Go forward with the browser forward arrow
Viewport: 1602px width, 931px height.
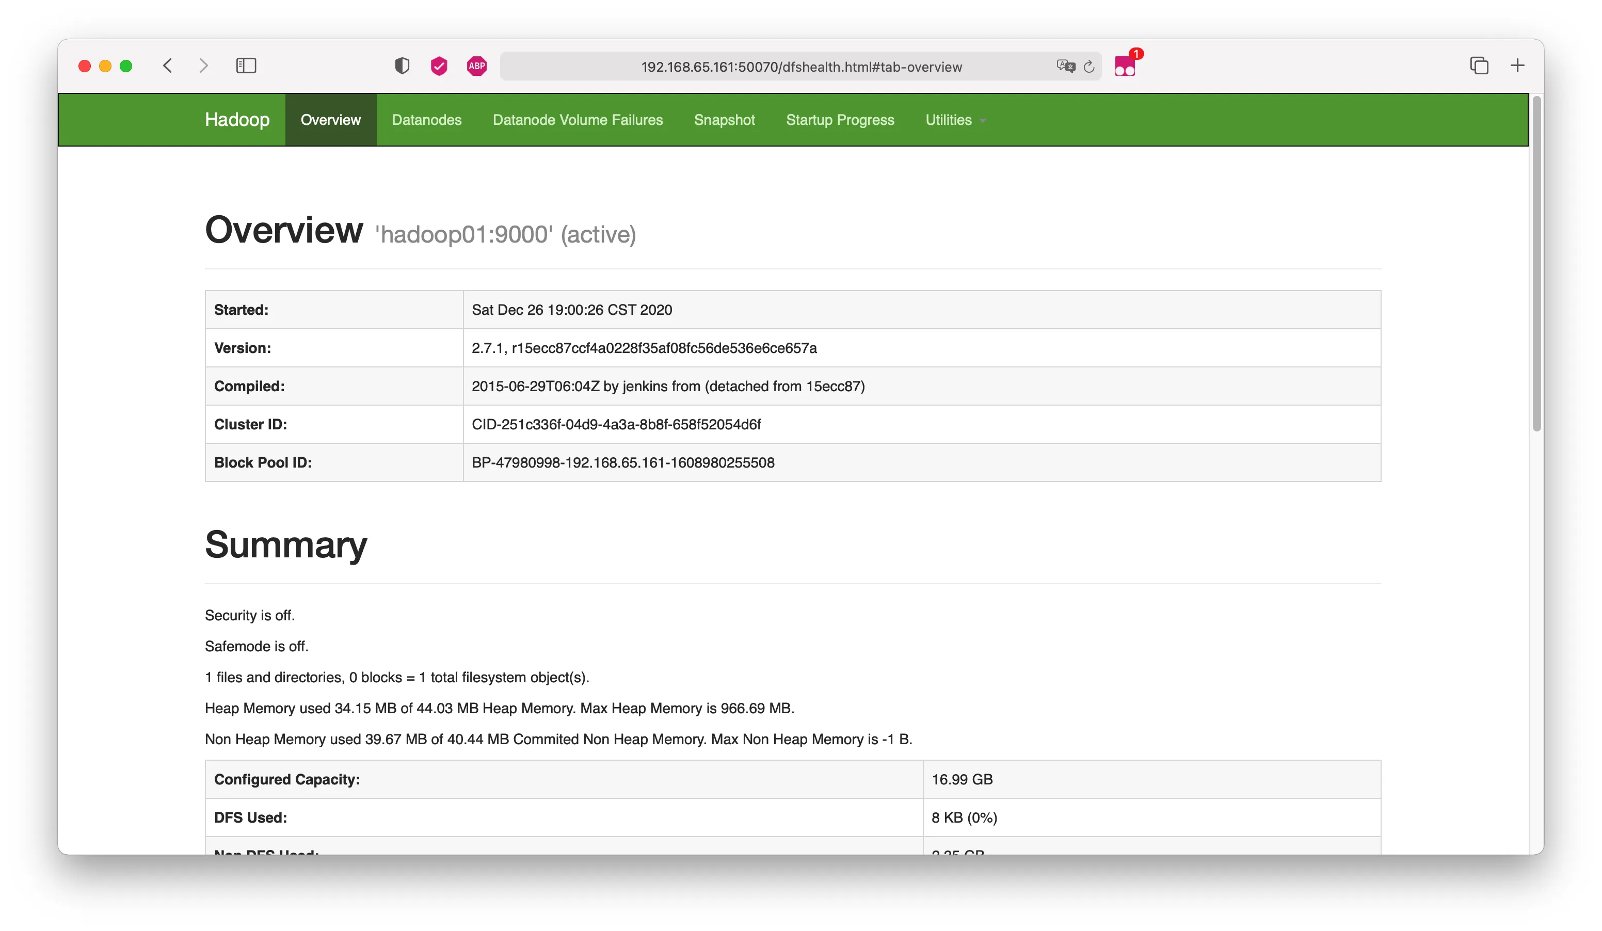[203, 66]
